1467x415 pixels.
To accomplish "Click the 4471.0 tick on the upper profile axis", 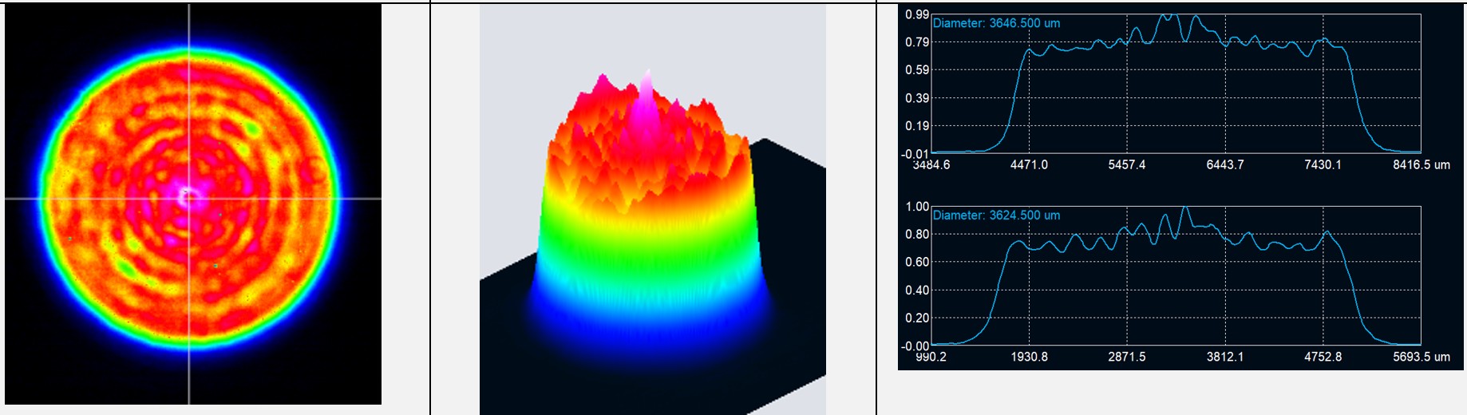I will tap(1029, 164).
